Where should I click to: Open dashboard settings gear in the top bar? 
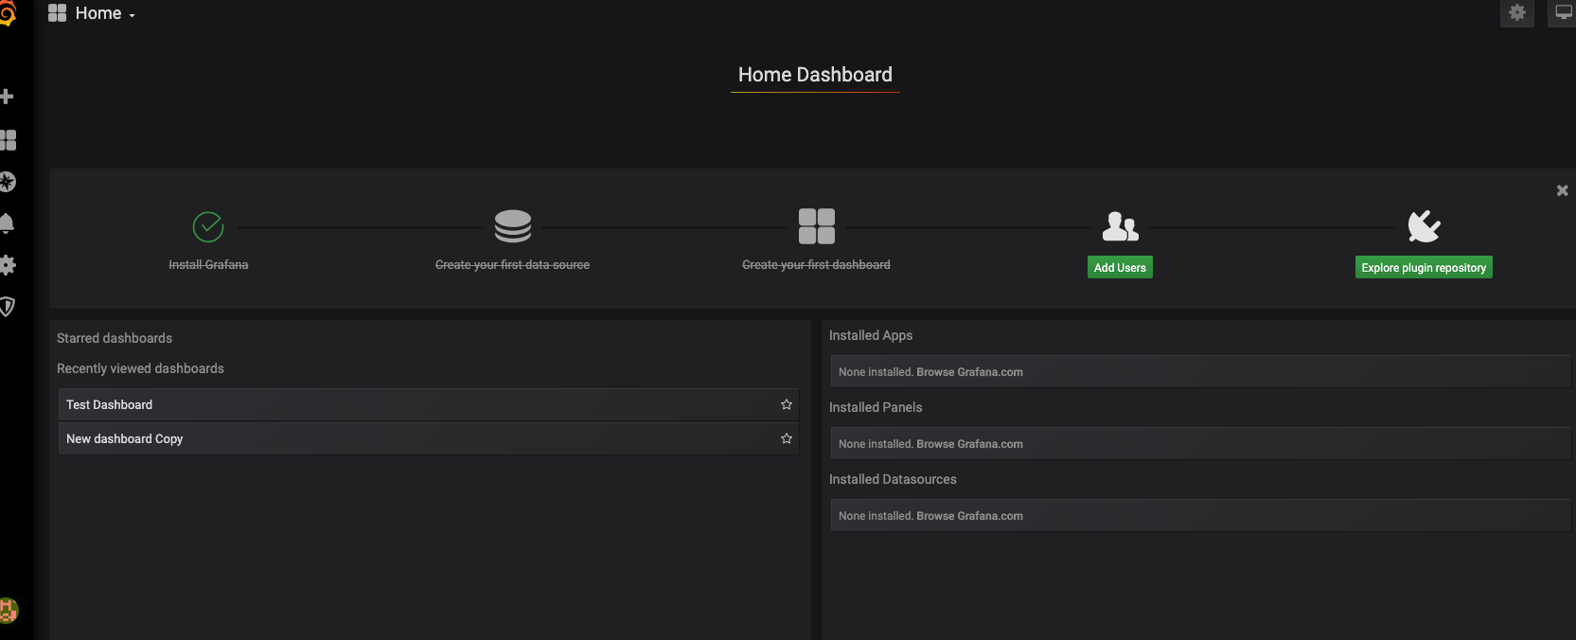(x=1517, y=12)
